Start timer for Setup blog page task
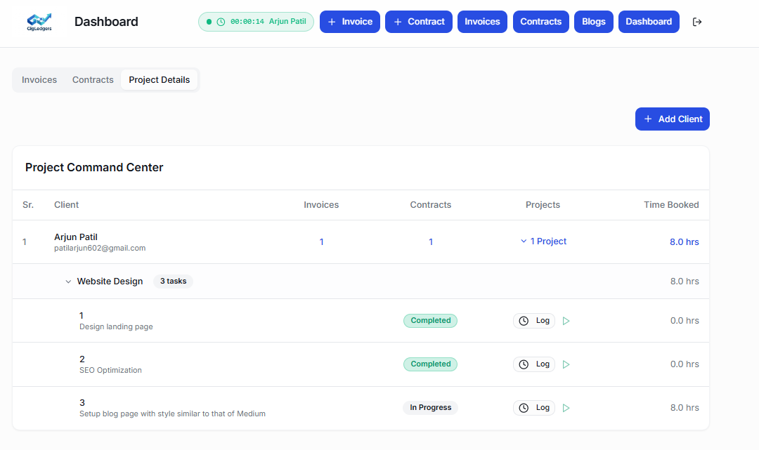 coord(566,408)
